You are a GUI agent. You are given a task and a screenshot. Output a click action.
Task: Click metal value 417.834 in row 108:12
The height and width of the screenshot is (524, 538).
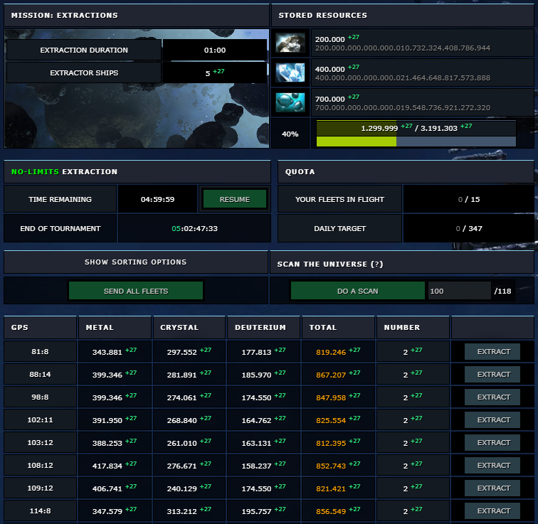click(x=107, y=466)
